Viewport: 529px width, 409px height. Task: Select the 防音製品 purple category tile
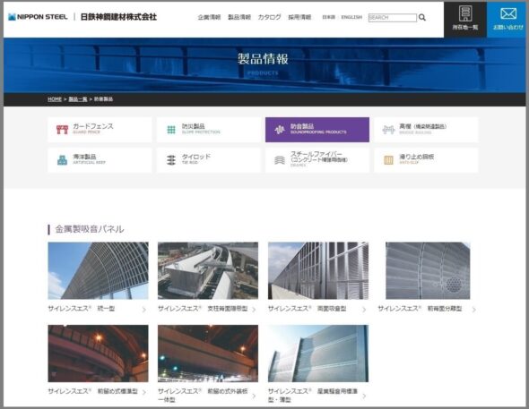pos(317,130)
